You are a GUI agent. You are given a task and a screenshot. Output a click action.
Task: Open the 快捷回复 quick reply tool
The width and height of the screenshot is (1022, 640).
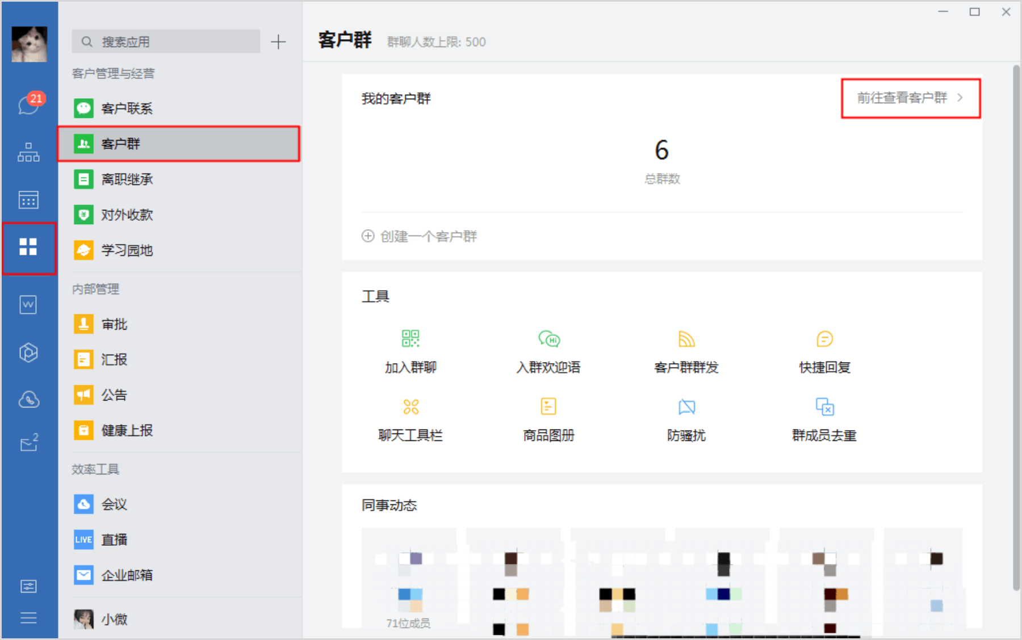click(x=824, y=351)
